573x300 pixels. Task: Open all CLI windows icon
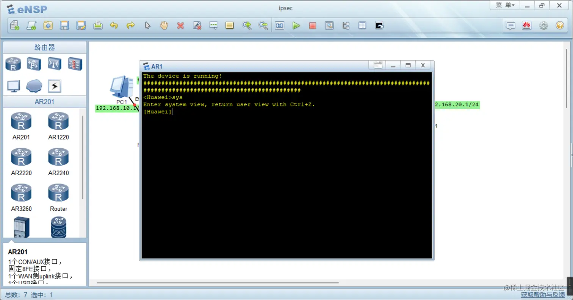click(x=379, y=25)
